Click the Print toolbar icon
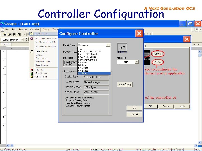This screenshot has height=151, width=202. pos(19,34)
